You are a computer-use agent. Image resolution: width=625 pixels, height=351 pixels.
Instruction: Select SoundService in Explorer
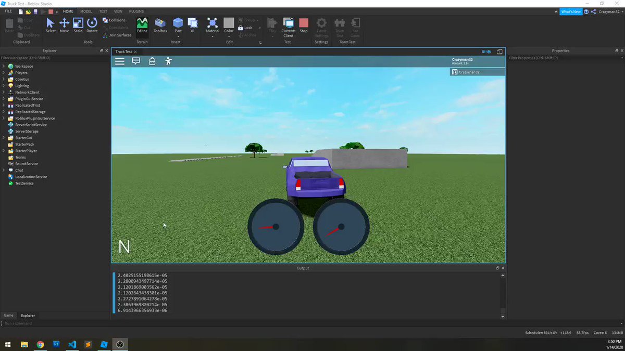click(27, 164)
